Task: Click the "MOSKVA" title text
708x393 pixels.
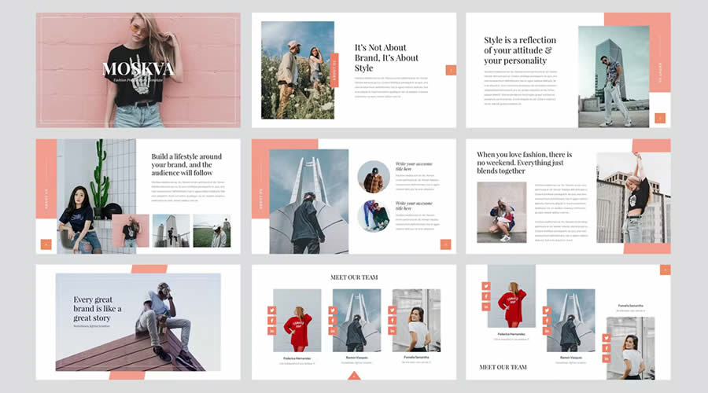Action: point(138,68)
